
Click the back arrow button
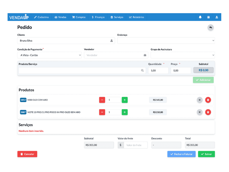pyautogui.click(x=211, y=28)
